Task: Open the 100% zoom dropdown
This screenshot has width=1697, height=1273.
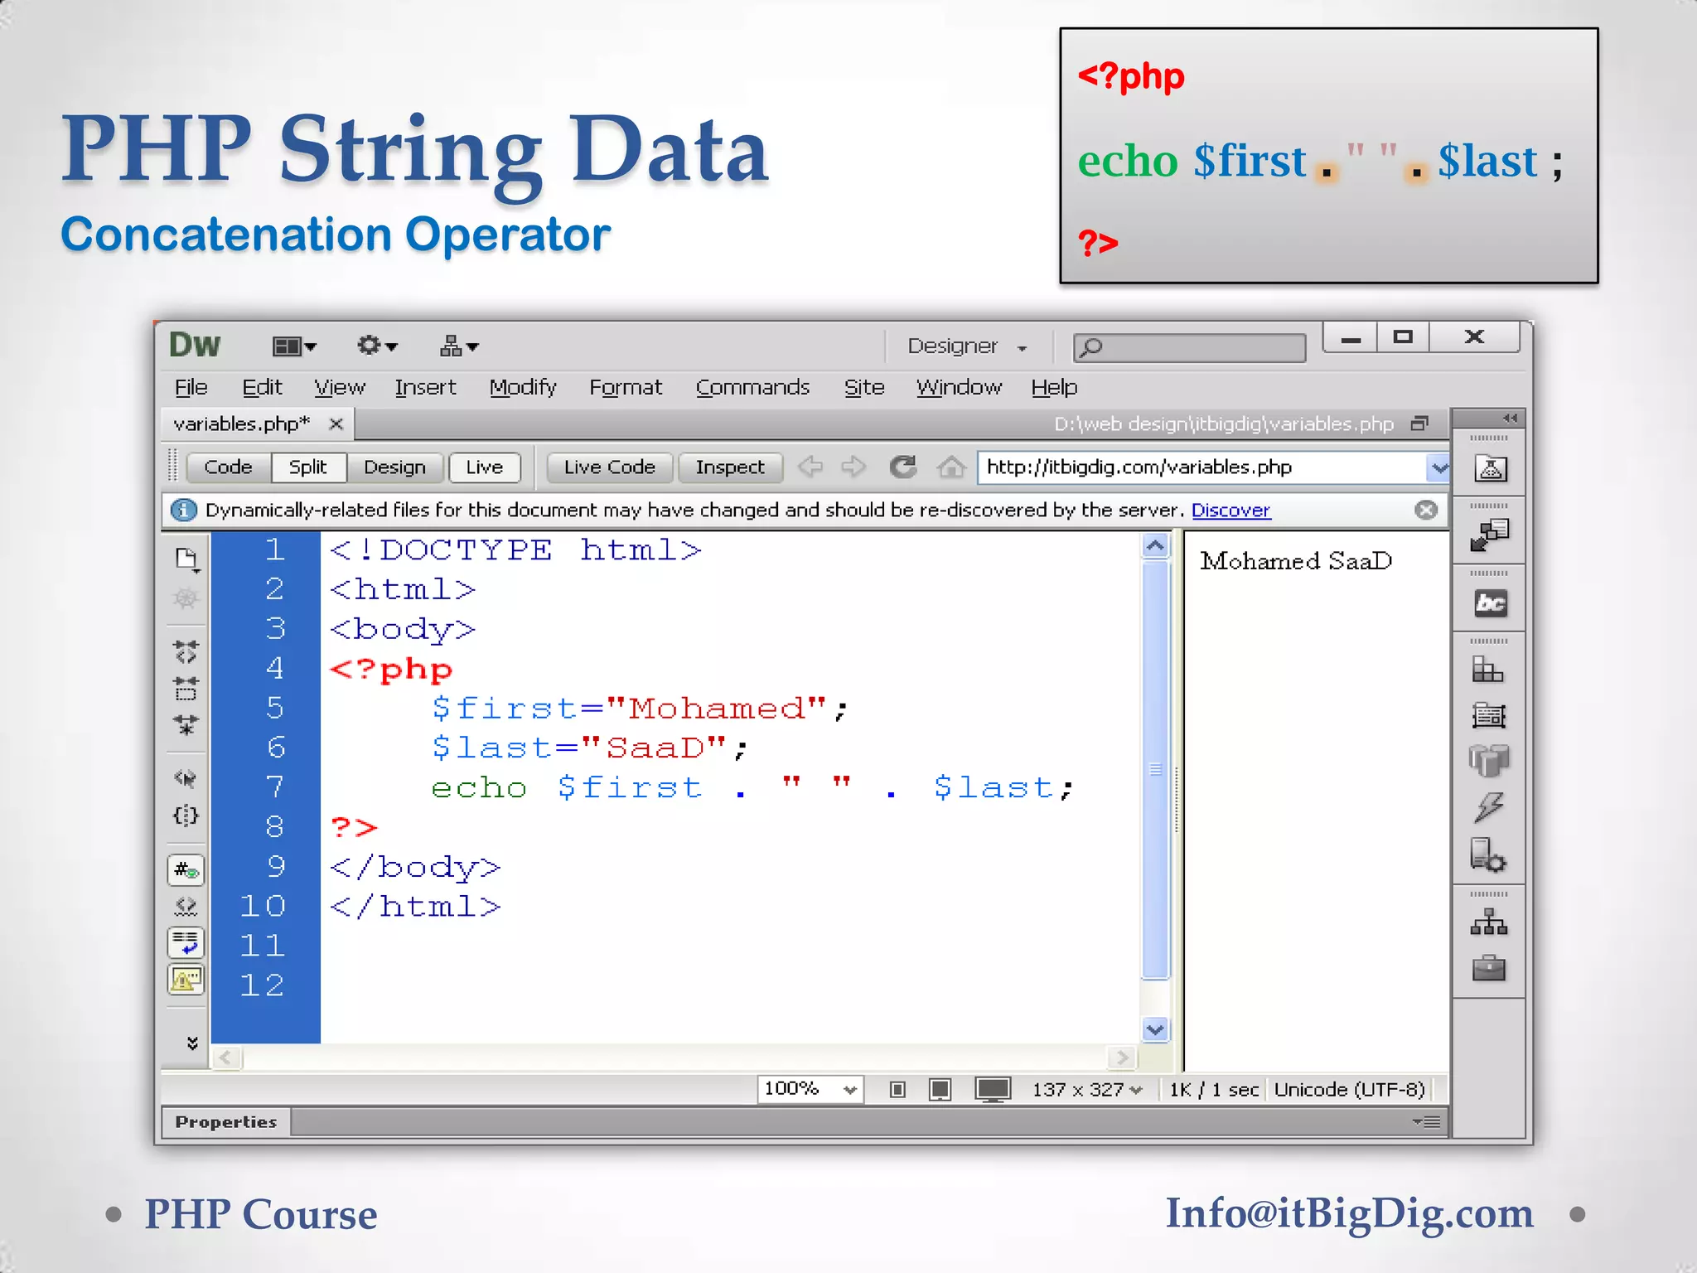Action: (x=810, y=1089)
